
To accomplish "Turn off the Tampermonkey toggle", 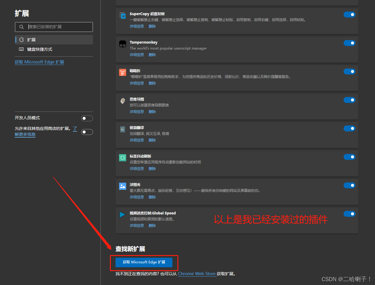I will 350,43.
